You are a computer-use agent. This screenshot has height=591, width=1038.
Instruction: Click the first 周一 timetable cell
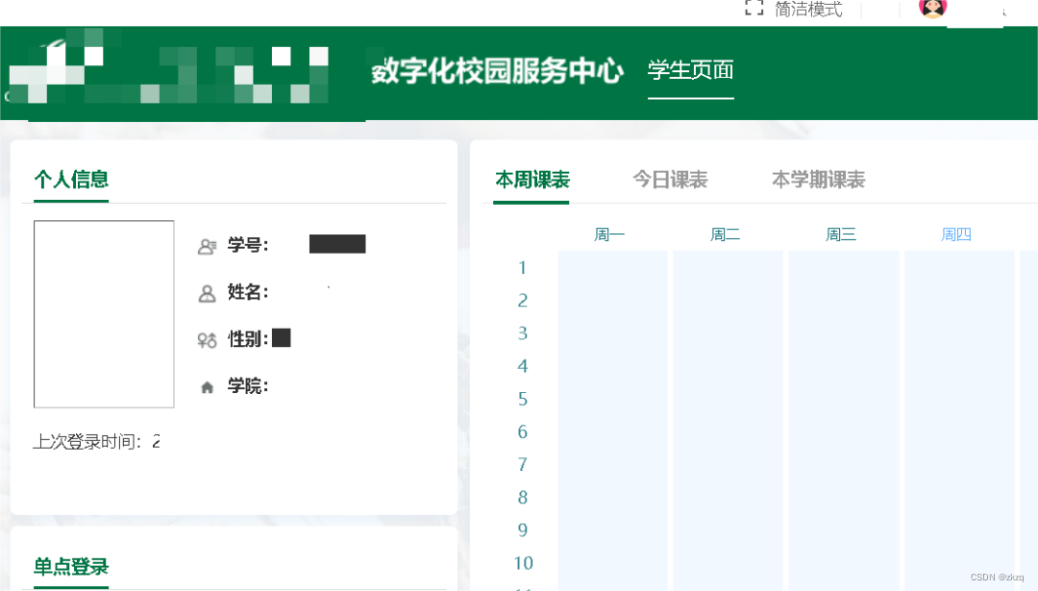click(612, 269)
